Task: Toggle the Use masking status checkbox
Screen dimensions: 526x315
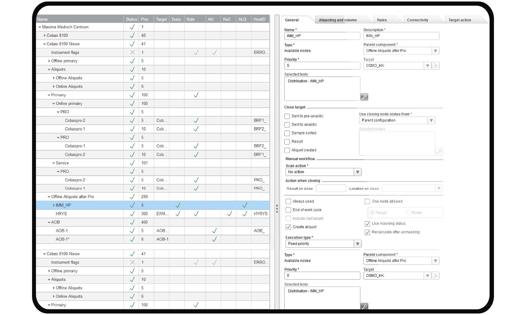Action: pos(367,224)
